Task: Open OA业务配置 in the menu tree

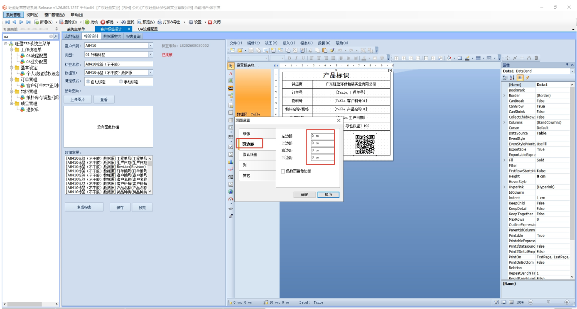Action: (37, 62)
